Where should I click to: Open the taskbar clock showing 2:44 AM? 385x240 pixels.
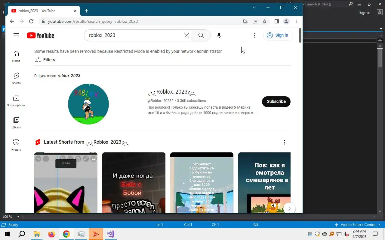coord(359,234)
